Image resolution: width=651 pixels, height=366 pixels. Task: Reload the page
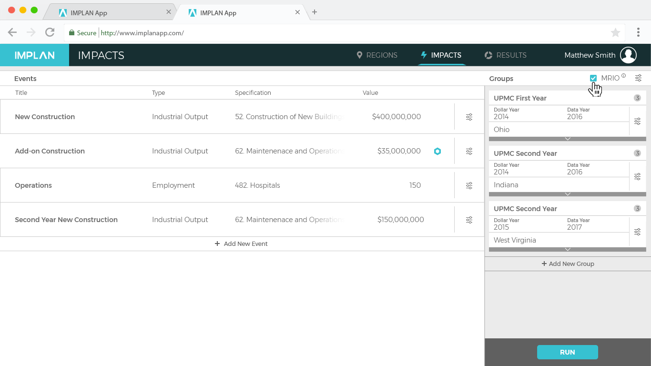tap(50, 32)
